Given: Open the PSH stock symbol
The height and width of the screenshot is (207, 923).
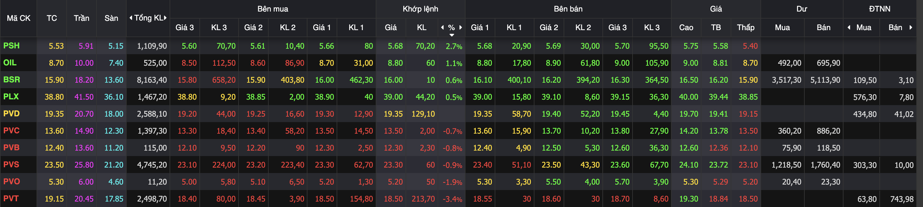Looking at the screenshot, I should 12,46.
